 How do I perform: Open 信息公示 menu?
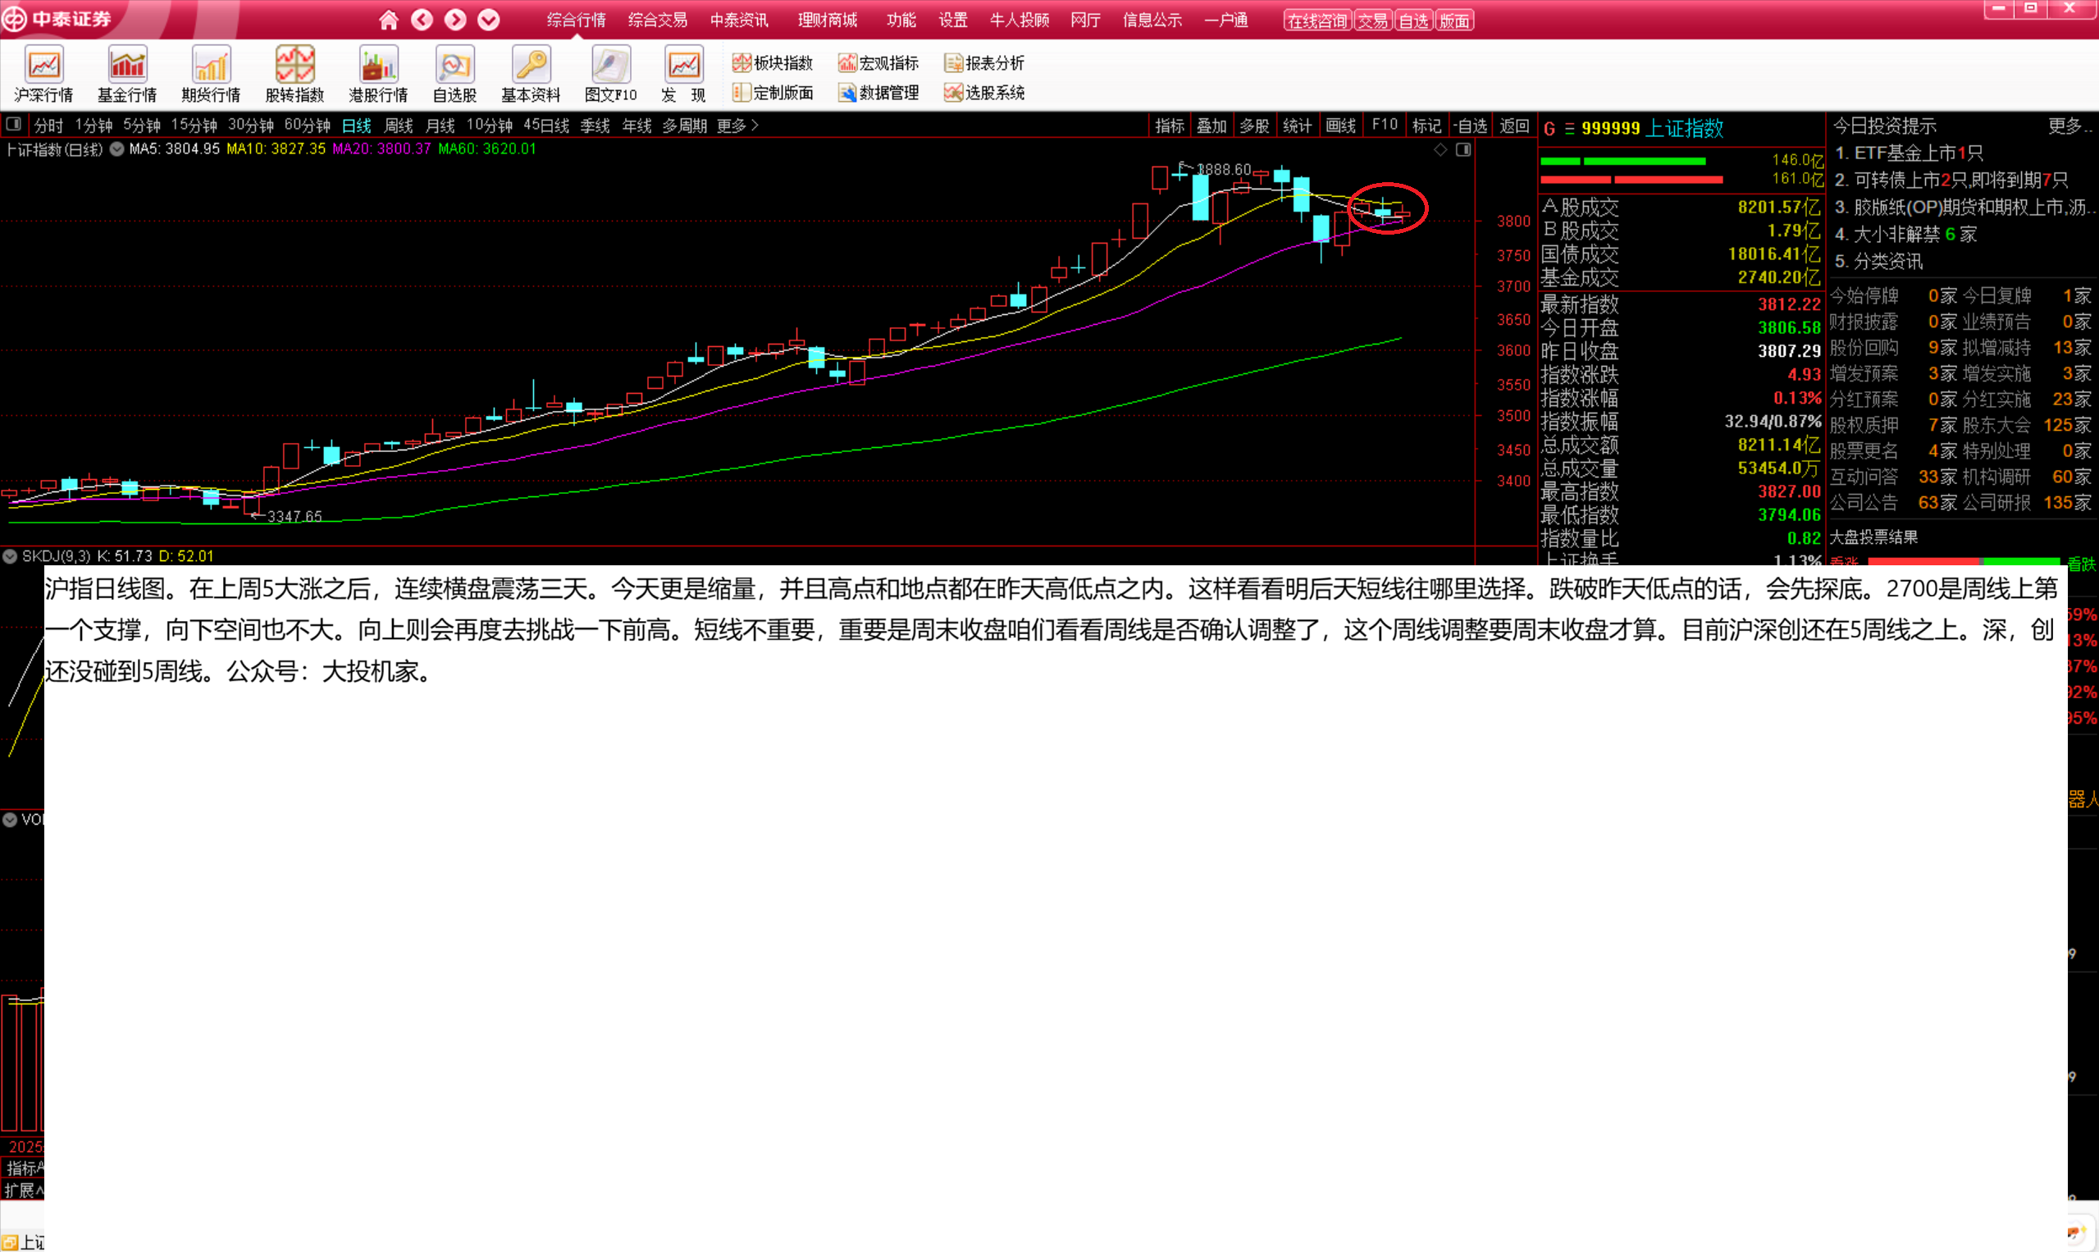pos(1152,21)
